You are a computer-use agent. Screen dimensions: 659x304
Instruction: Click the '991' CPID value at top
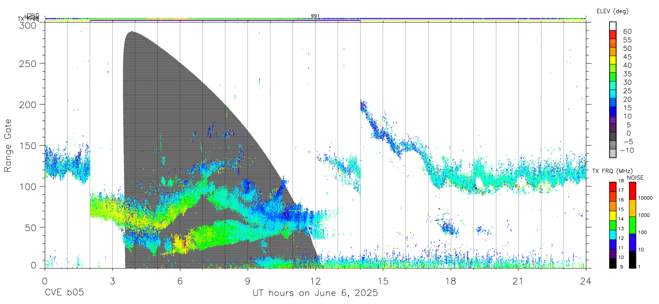(315, 16)
